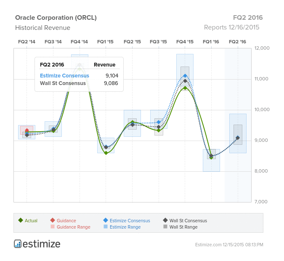Click the Historical Revenue subtitle
Viewport: 284px width, 261px height.
tap(42, 28)
